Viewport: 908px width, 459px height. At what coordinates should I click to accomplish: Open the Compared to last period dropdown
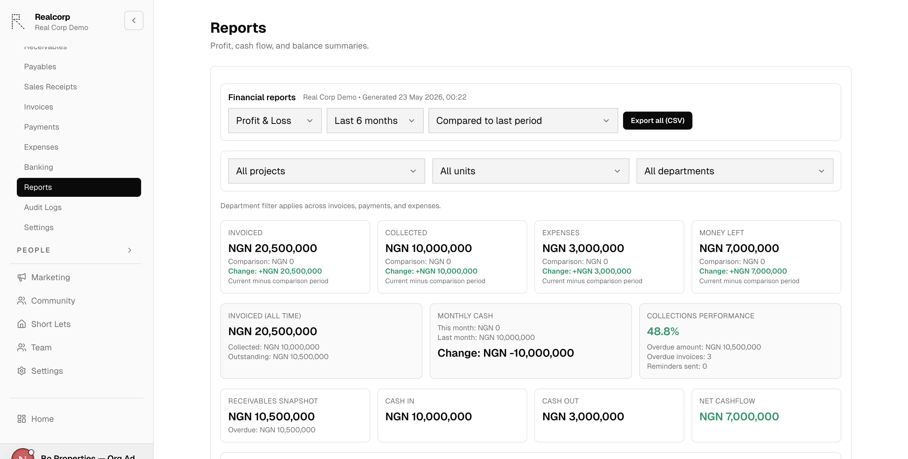pos(523,121)
